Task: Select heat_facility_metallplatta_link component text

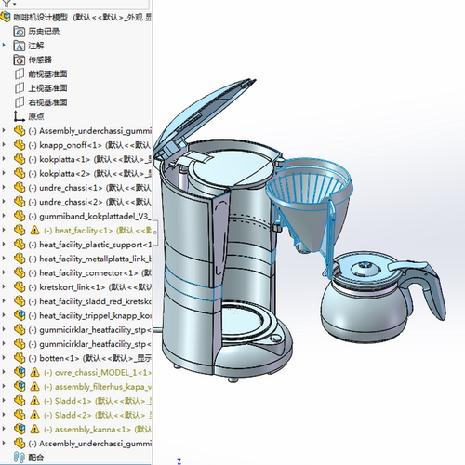Action: pos(90,259)
